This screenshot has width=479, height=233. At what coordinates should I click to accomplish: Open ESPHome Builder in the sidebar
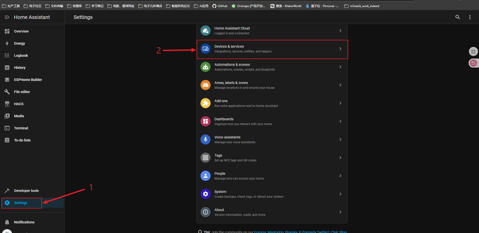coord(32,80)
